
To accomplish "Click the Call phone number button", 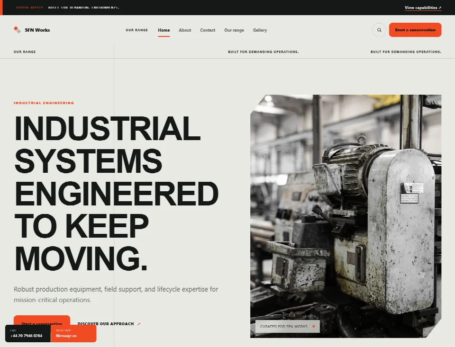I will tap(28, 333).
